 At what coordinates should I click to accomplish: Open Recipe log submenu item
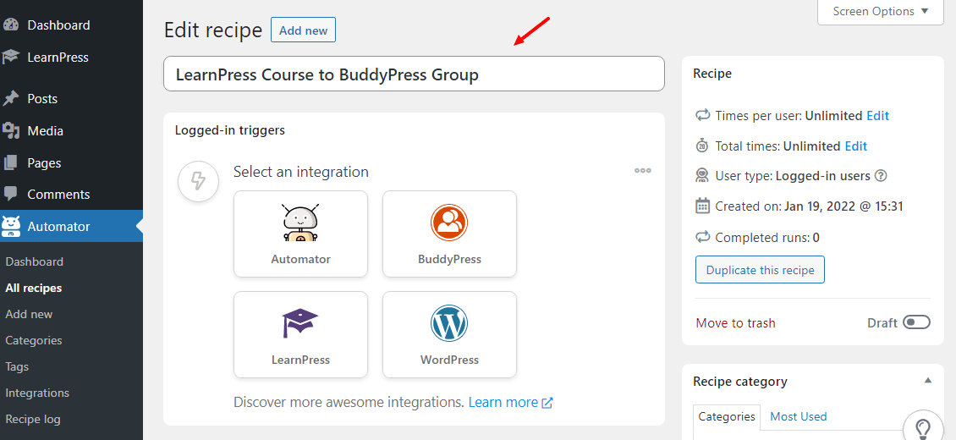(33, 419)
